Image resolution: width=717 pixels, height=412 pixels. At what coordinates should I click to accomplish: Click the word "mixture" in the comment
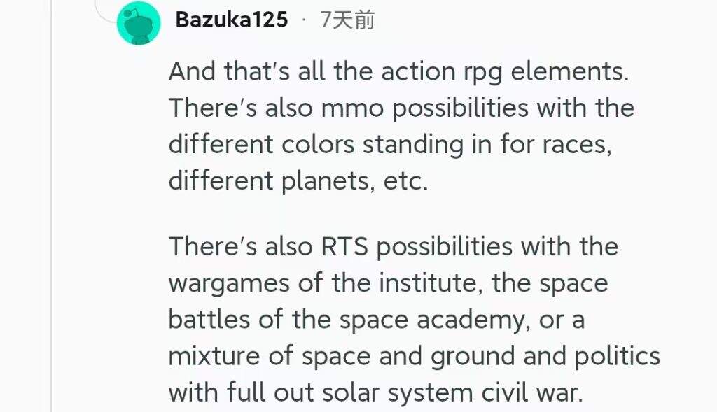click(x=214, y=356)
